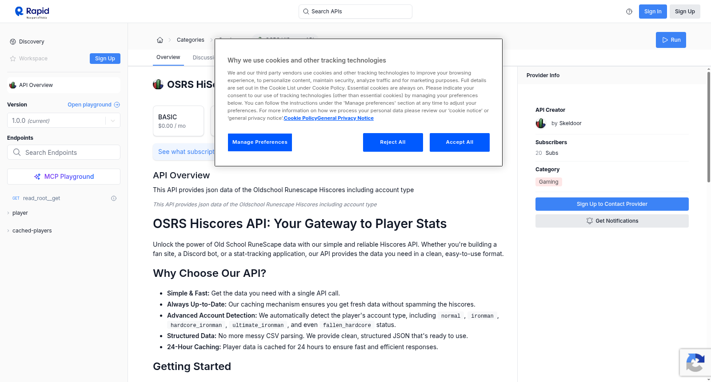711x382 pixels.
Task: Click Sign In in header
Action: [653, 12]
